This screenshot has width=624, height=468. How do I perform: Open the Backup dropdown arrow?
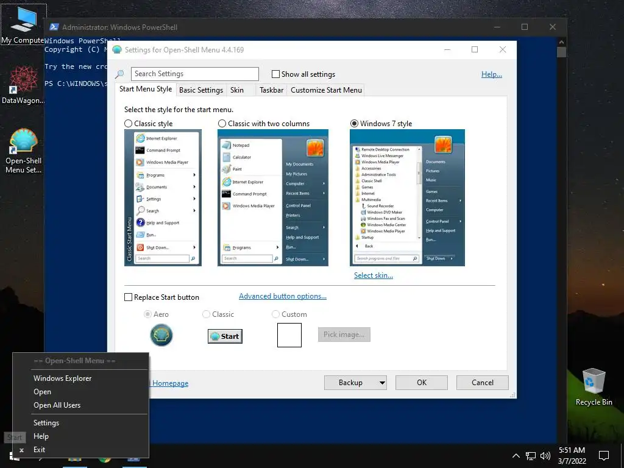pyautogui.click(x=382, y=383)
